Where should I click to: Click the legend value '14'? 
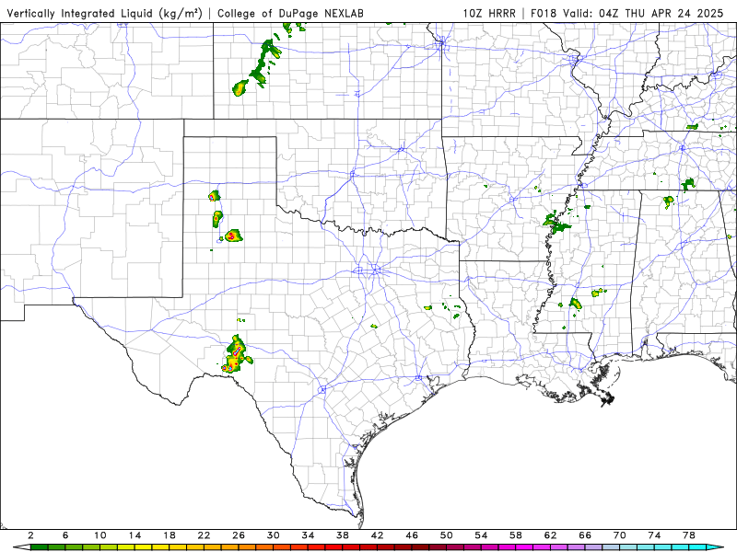[135, 535]
